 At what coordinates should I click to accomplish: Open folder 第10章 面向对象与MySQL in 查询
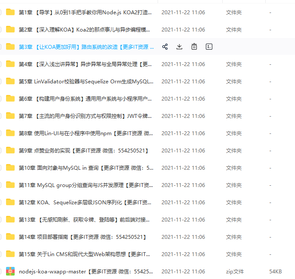pyautogui.click(x=86, y=168)
